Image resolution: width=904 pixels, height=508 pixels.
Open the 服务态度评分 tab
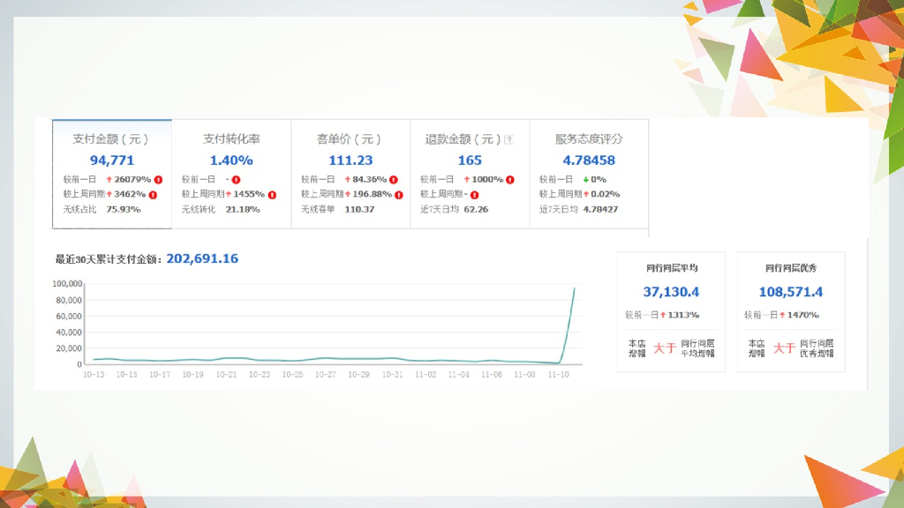click(x=589, y=139)
